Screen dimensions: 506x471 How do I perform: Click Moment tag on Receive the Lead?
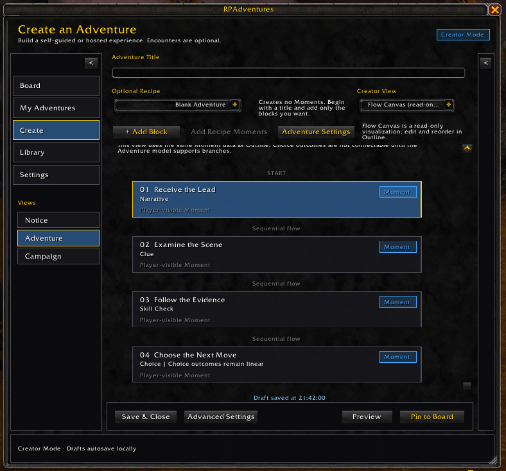[x=398, y=192]
